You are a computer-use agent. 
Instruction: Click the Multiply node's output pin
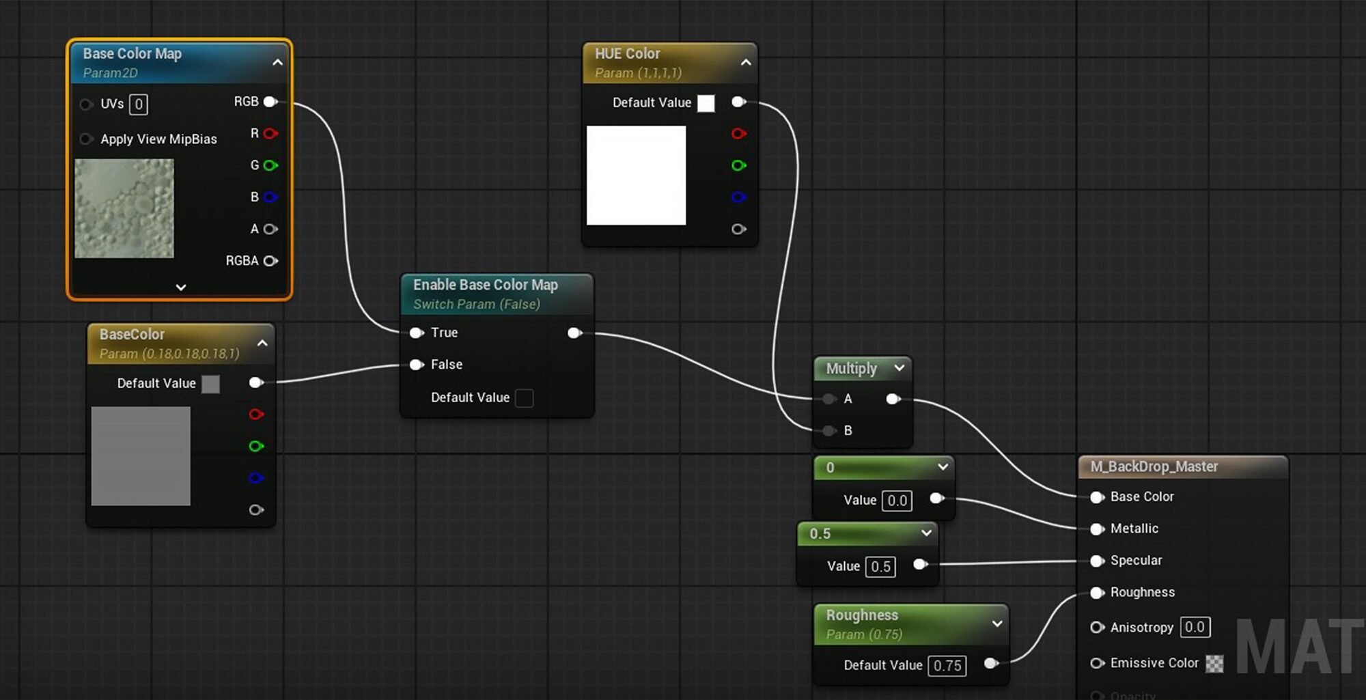(893, 399)
